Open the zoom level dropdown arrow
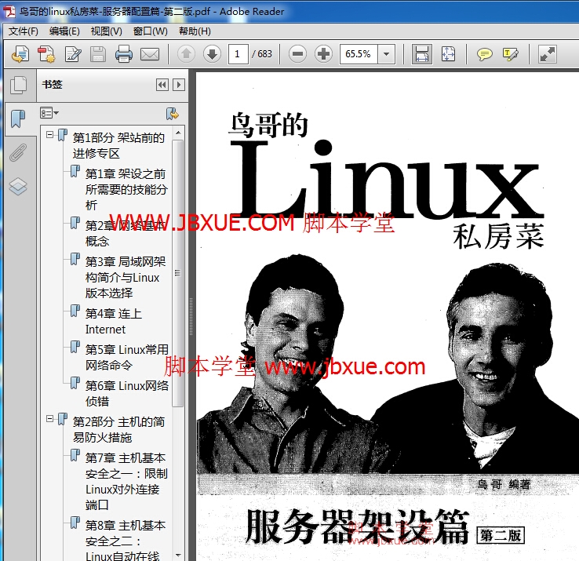The height and width of the screenshot is (561, 579). point(386,54)
